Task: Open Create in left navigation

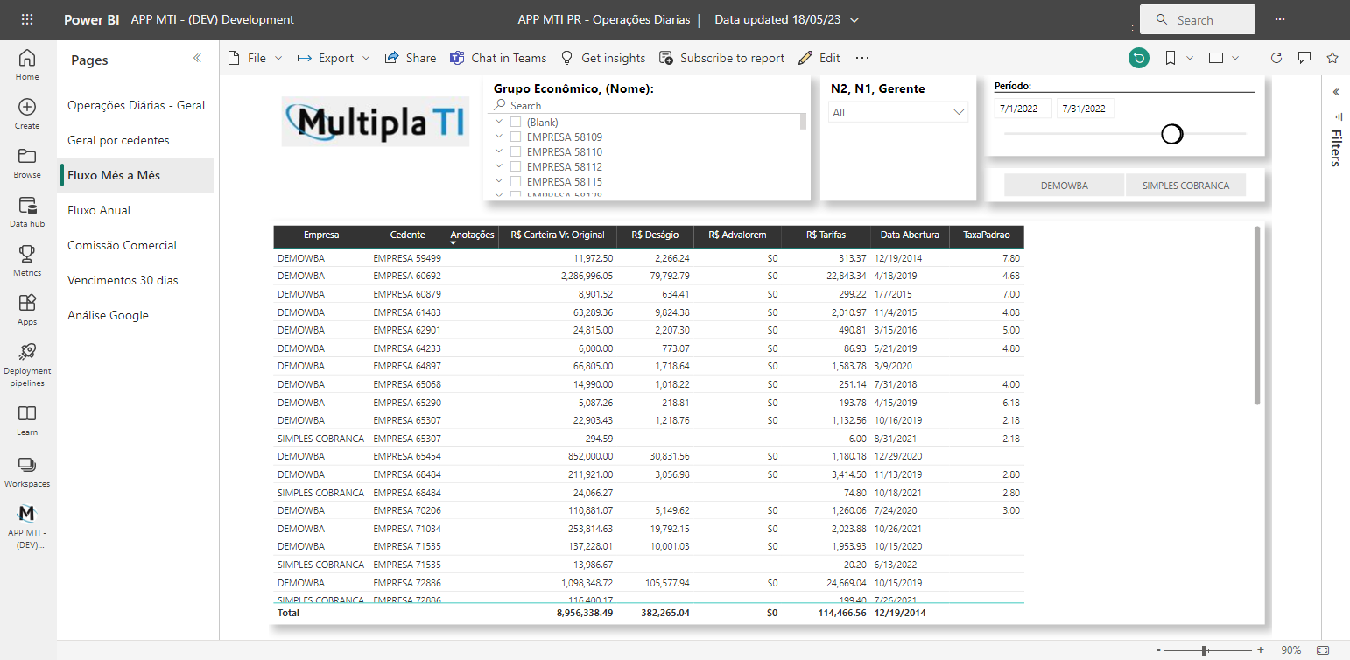Action: [x=27, y=114]
